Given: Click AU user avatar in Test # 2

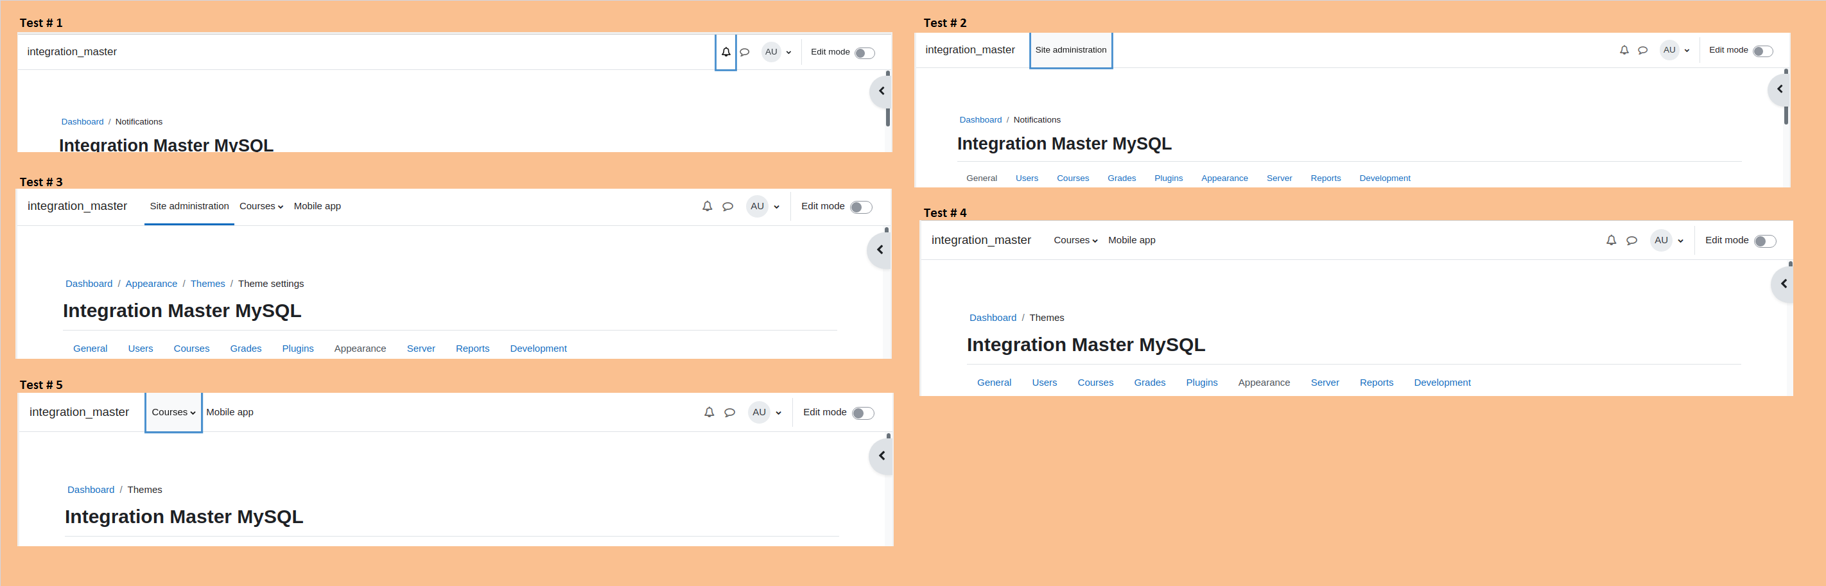Looking at the screenshot, I should point(1669,49).
